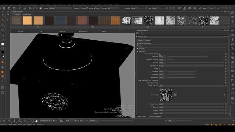Click the last document icon under image shelf

click(203, 27)
